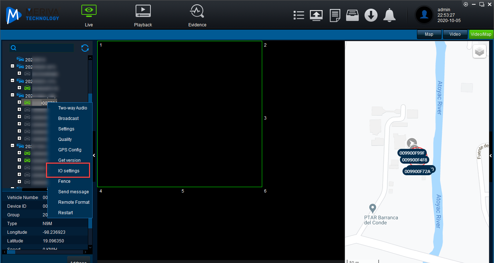
Task: Collapse the right map panel arrow
Action: pyautogui.click(x=491, y=156)
